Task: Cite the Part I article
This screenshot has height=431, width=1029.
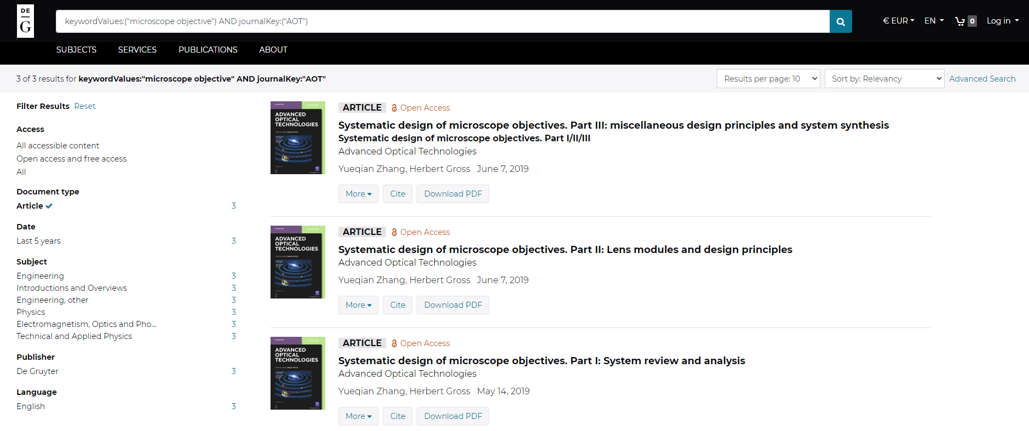Action: [398, 416]
